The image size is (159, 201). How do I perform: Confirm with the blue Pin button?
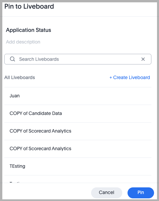[x=141, y=193]
